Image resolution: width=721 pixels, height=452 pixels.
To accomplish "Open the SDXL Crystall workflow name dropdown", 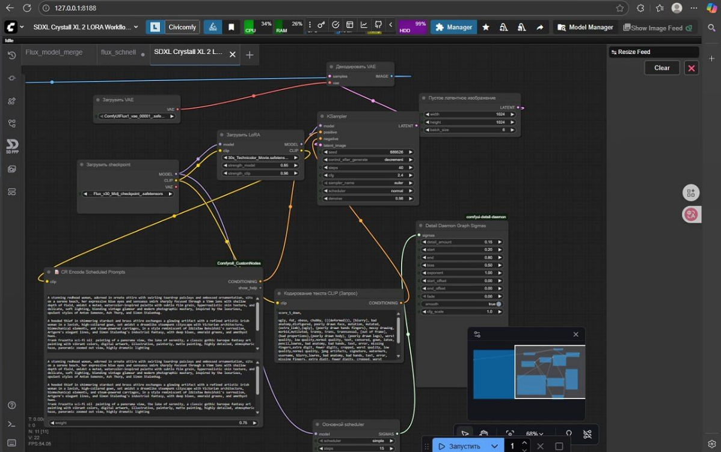I will click(85, 27).
